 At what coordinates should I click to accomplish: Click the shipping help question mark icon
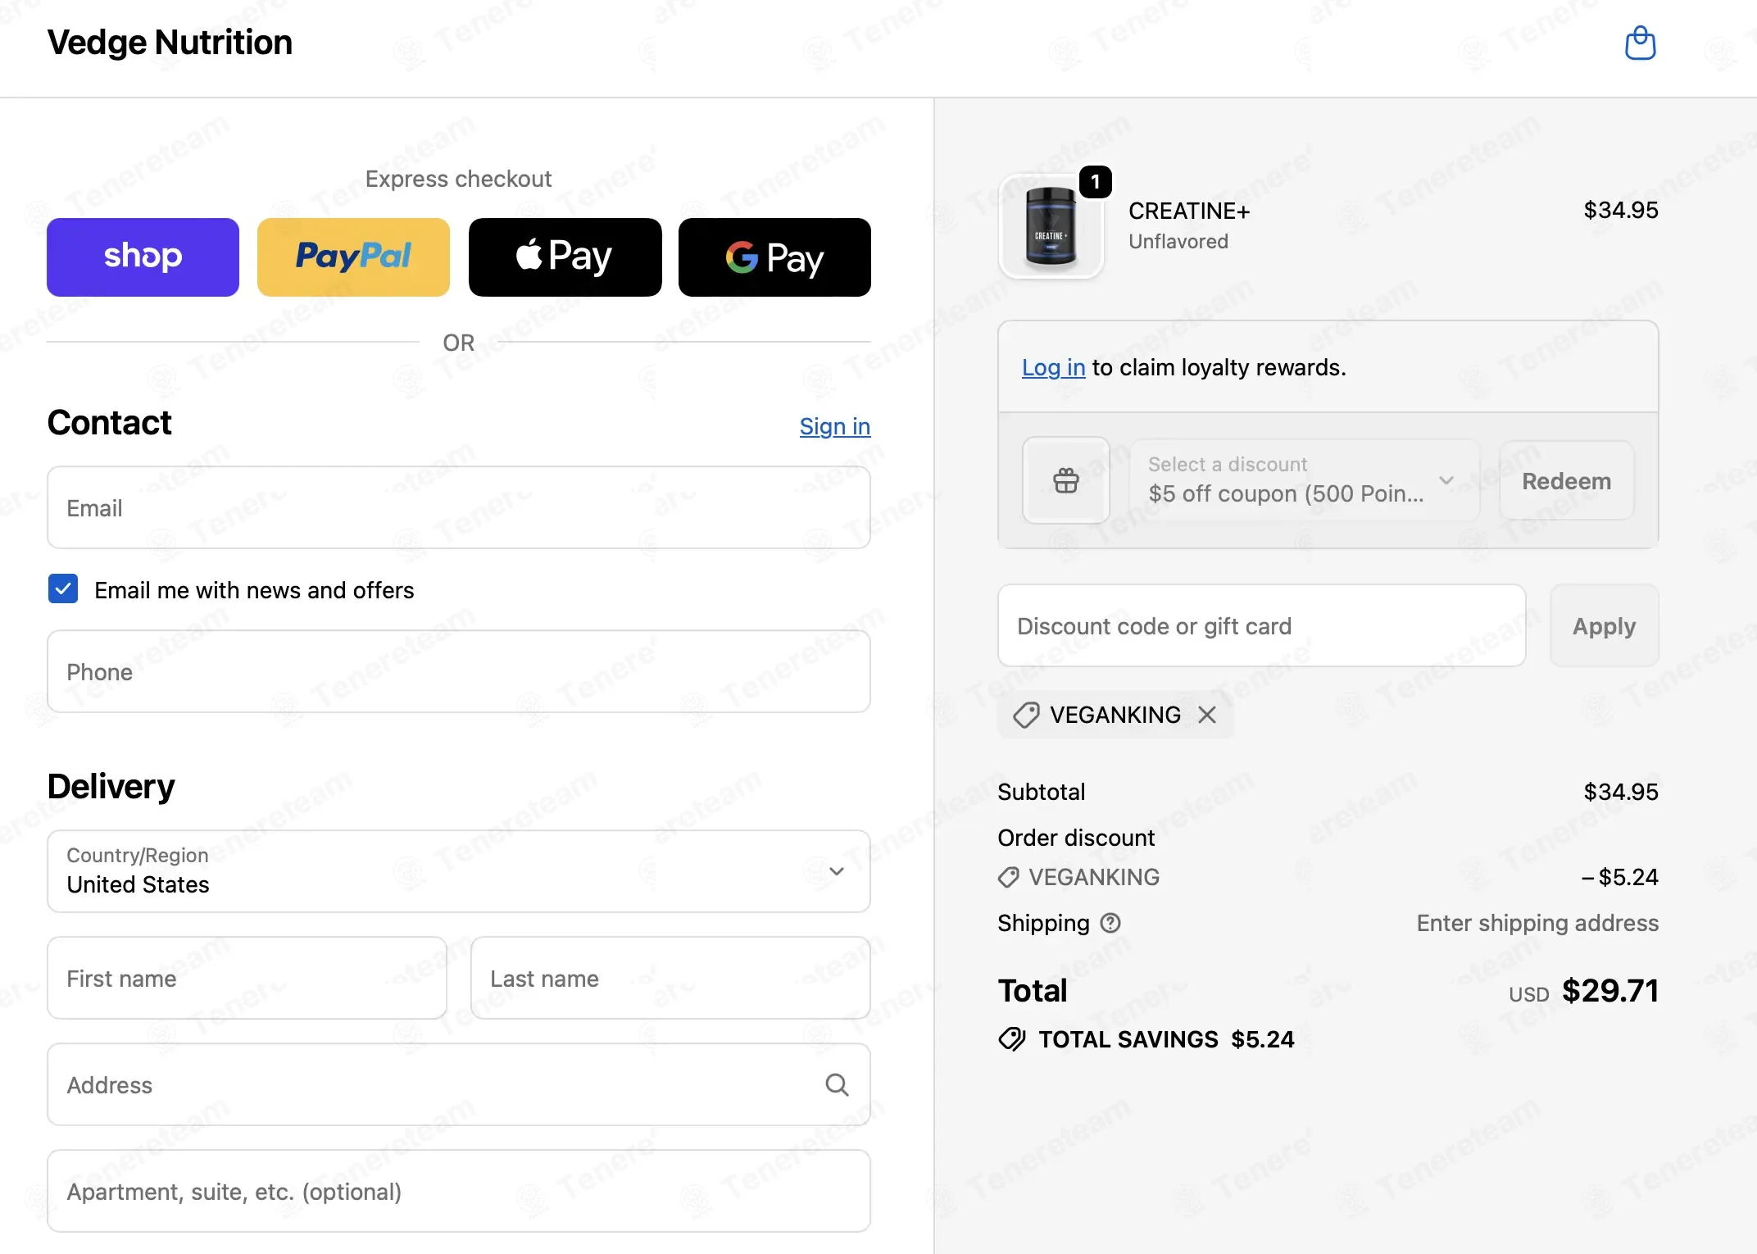pos(1110,923)
